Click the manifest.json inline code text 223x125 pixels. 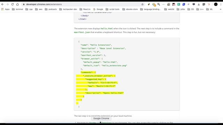point(82,32)
